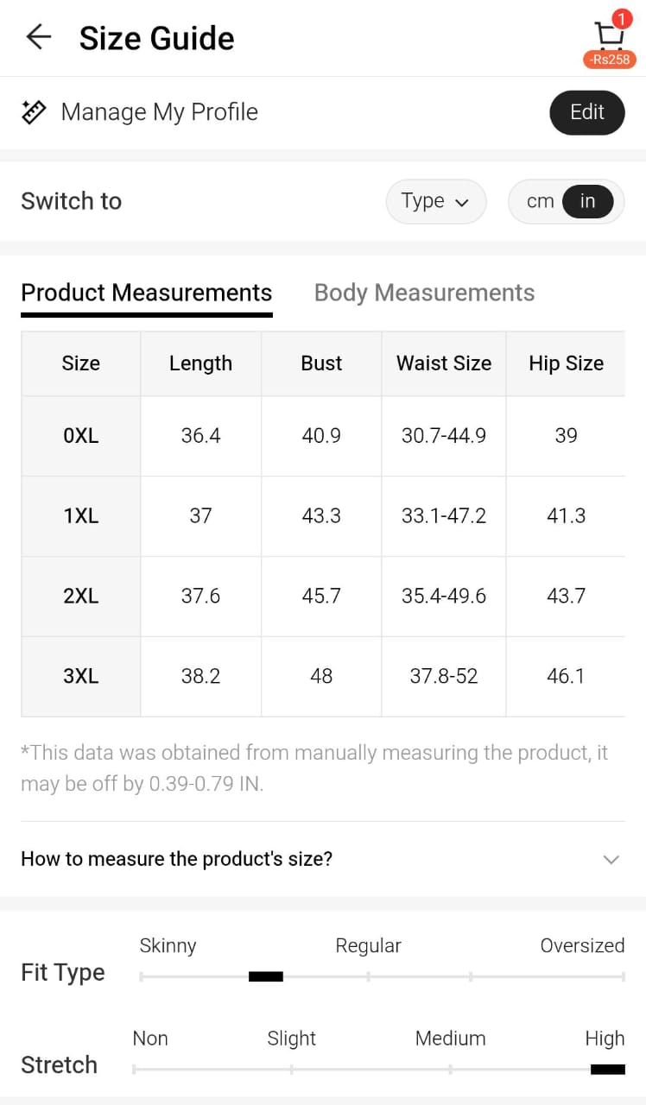Click the Fit Type slider indicator
Image resolution: width=646 pixels, height=1105 pixels.
click(x=266, y=976)
